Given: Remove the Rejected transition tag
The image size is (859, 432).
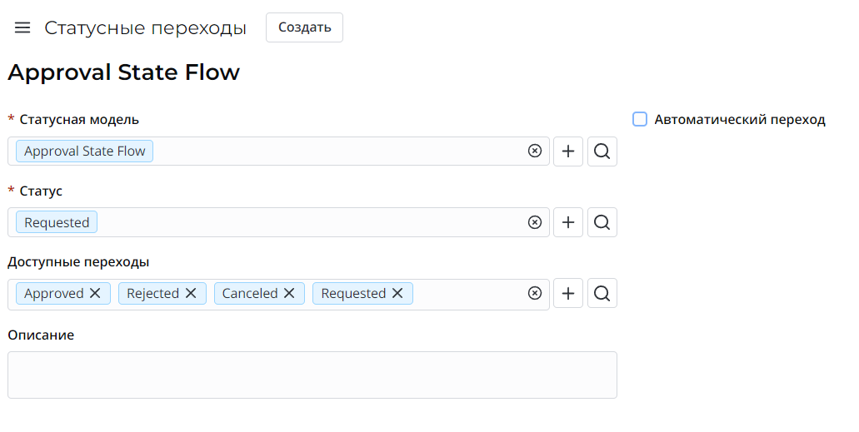Looking at the screenshot, I should (191, 293).
